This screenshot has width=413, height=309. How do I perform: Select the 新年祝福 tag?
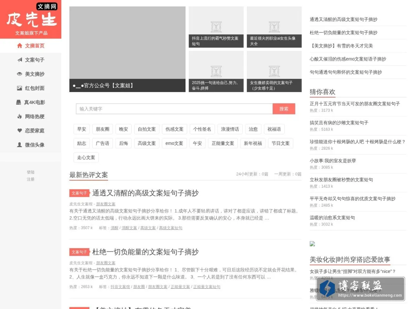[x=253, y=143]
